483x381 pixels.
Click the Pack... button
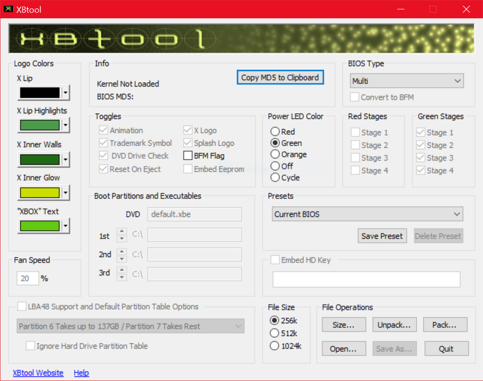(445, 325)
